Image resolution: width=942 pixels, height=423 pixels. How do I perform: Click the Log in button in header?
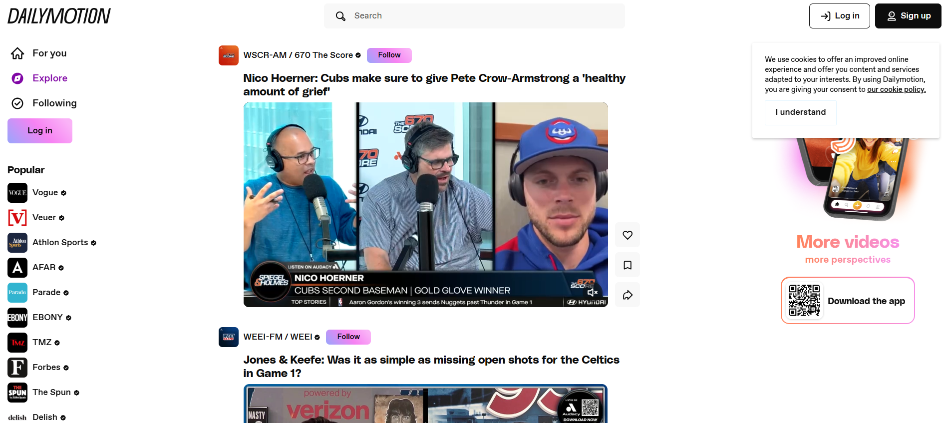click(x=839, y=16)
